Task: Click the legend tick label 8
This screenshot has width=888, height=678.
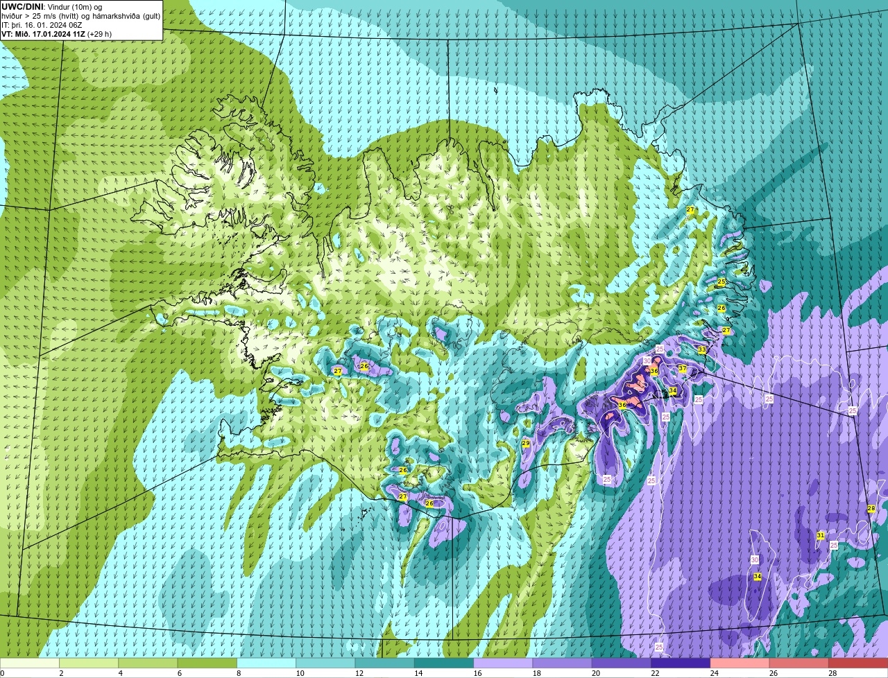Action: (x=238, y=673)
